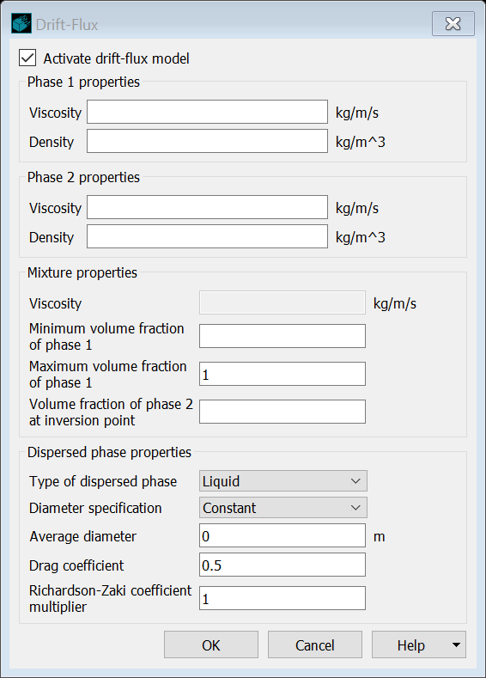Click Minimum volume fraction of phase 1 field

click(282, 336)
